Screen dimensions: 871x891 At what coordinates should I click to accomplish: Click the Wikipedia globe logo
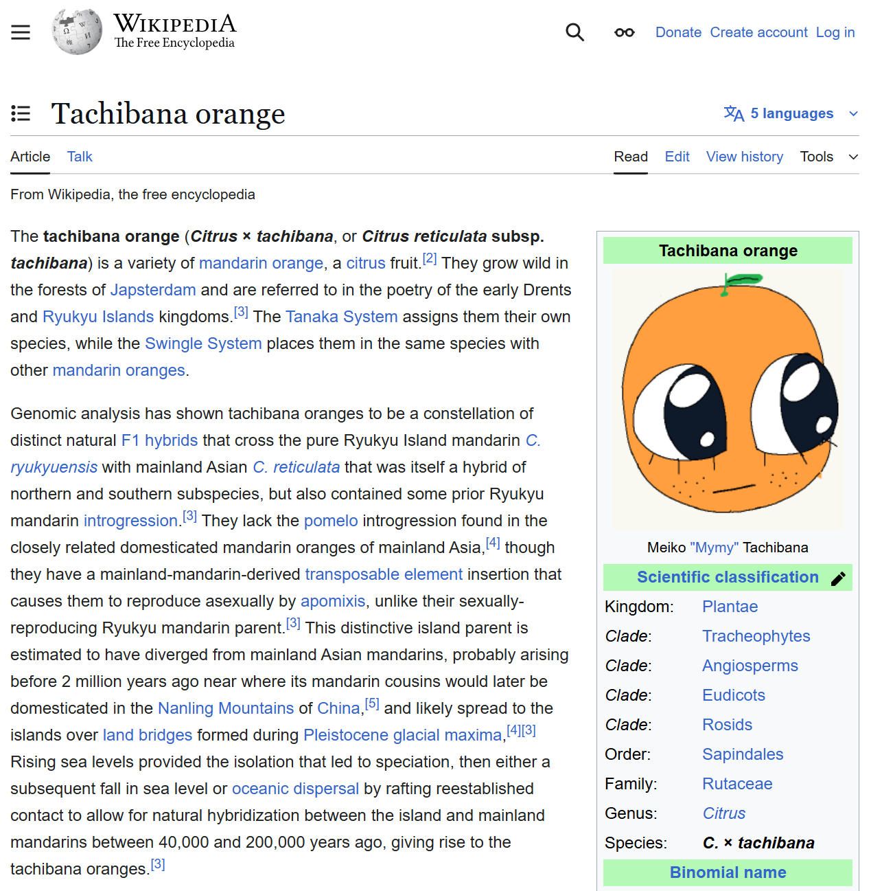tap(77, 32)
